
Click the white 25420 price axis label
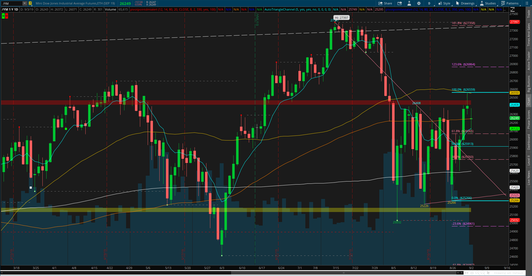(x=515, y=187)
